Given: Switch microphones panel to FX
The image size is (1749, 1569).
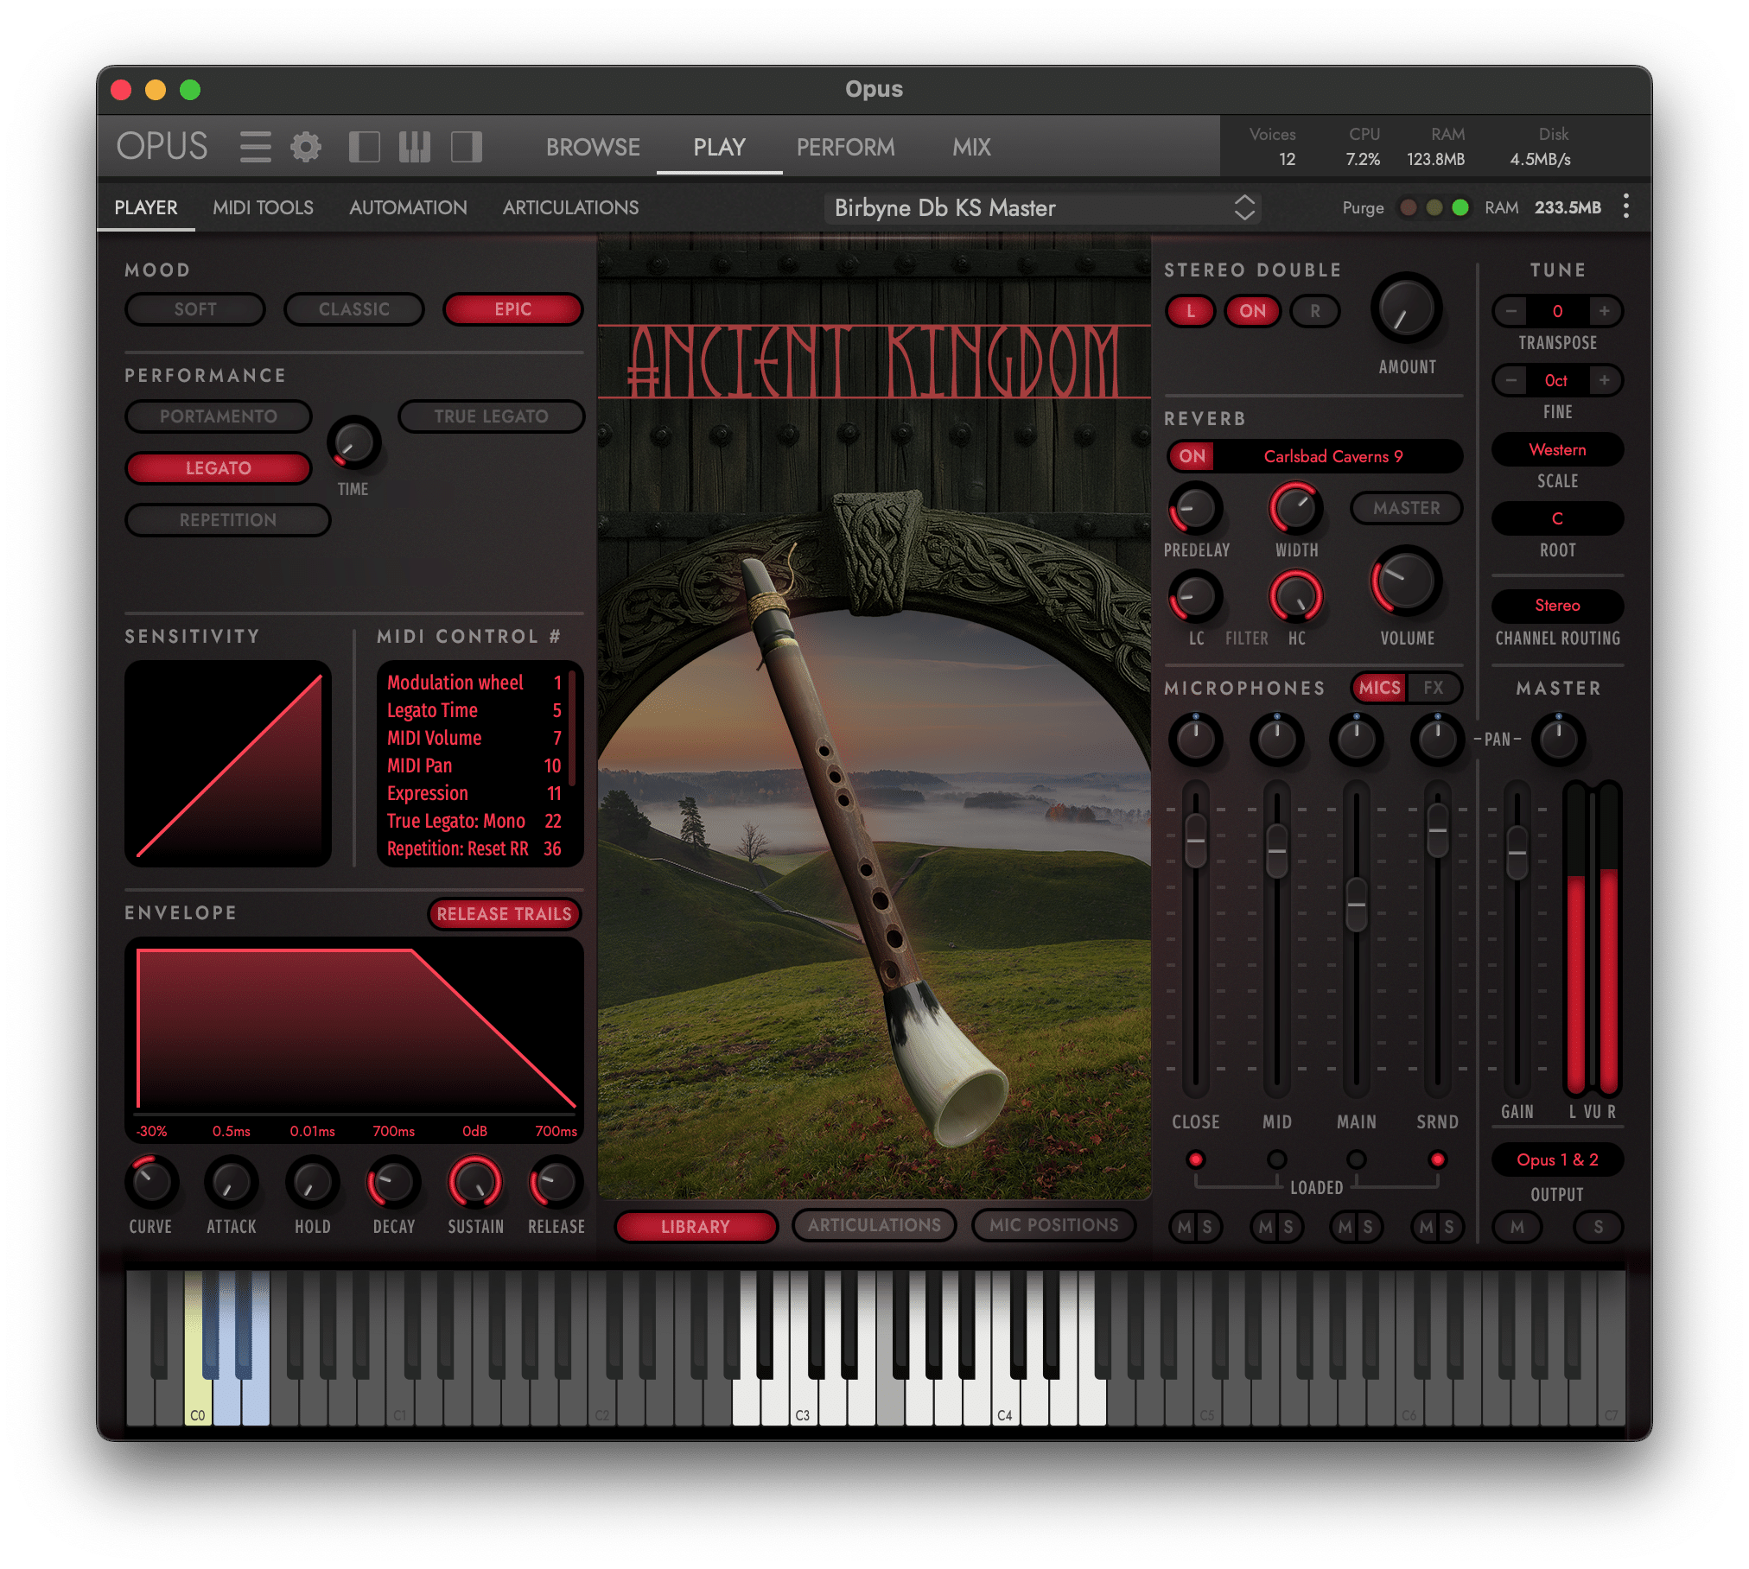Looking at the screenshot, I should 1434,688.
